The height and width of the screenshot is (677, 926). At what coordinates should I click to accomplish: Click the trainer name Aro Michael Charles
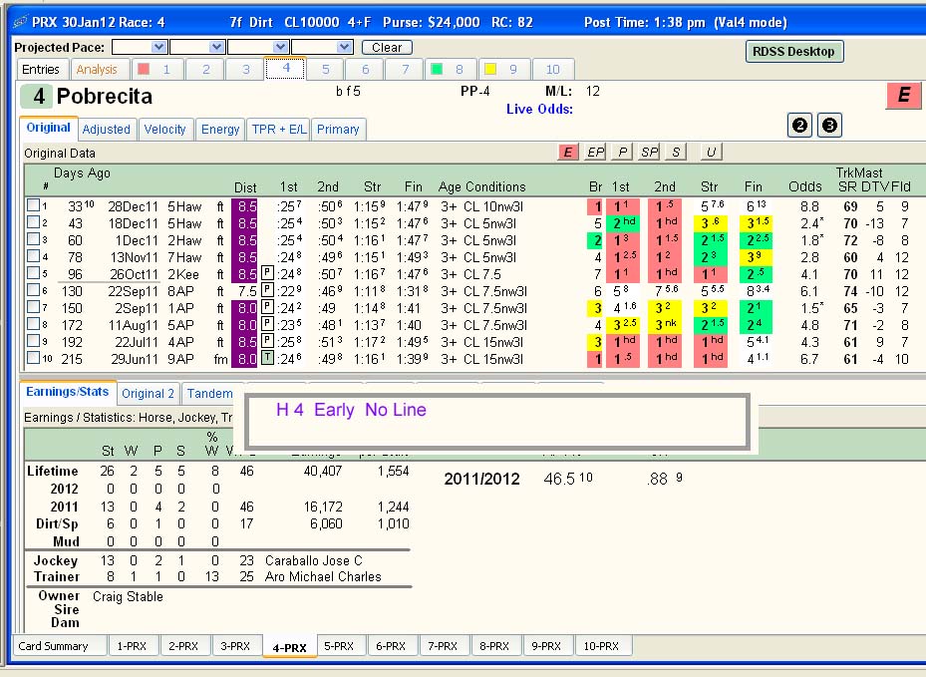pos(323,576)
